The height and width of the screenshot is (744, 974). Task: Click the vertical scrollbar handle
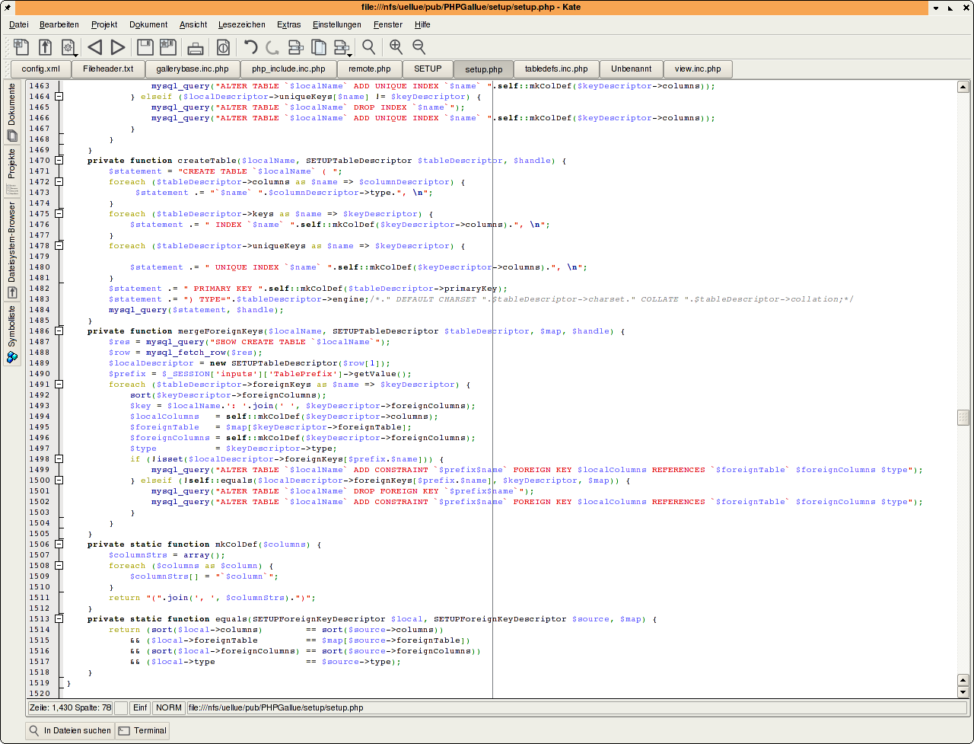pyautogui.click(x=963, y=417)
